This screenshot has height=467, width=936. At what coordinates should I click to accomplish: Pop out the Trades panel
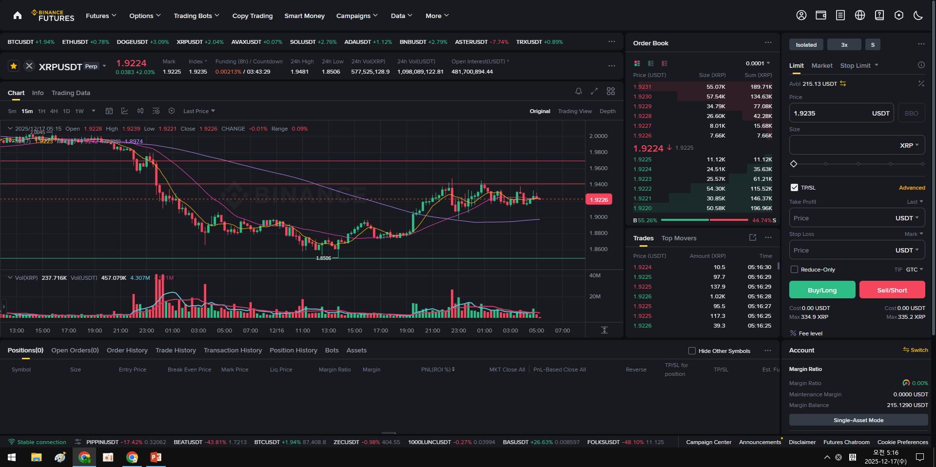[753, 237]
